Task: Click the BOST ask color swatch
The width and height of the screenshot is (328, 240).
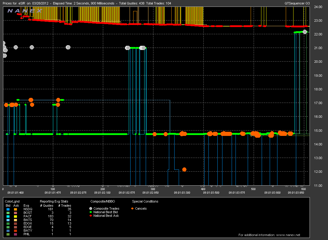Action: 15,213
